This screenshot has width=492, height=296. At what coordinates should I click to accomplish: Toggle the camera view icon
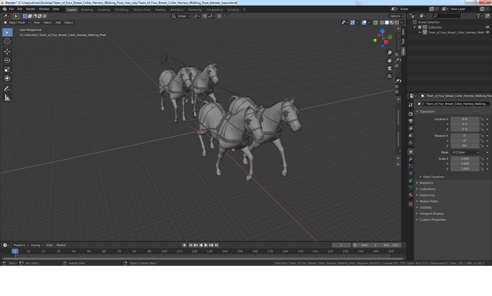click(389, 68)
